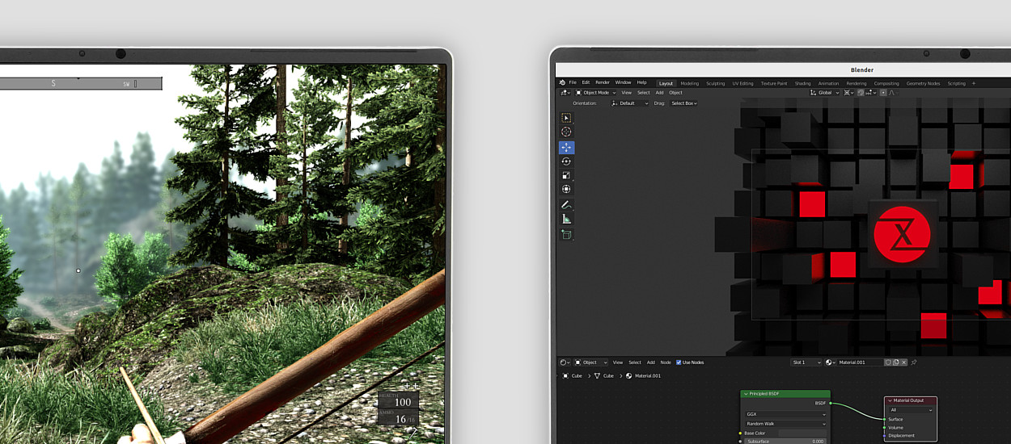
Task: Open the Render menu in Blender
Action: click(x=603, y=82)
